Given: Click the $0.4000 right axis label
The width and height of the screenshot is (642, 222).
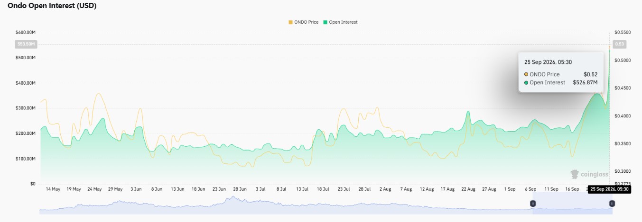Looking at the screenshot, I should point(623,116).
